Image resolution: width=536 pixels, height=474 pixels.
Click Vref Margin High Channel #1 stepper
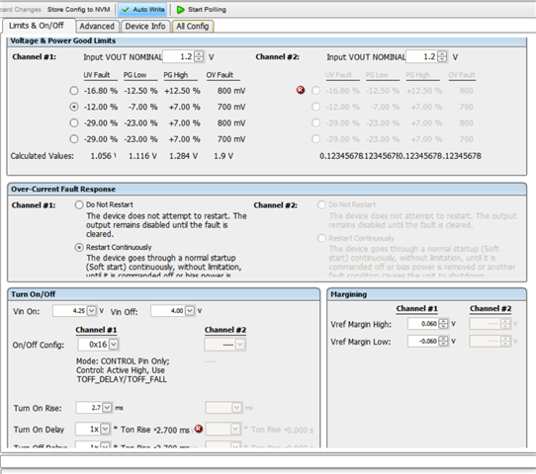coord(443,323)
